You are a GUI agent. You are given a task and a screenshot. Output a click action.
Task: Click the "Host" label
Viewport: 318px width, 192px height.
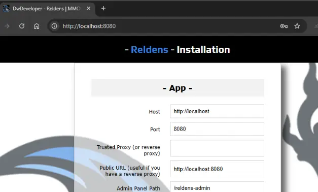coord(155,112)
